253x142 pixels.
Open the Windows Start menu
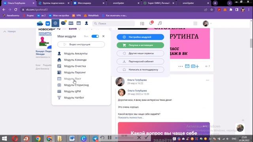[4, 138]
